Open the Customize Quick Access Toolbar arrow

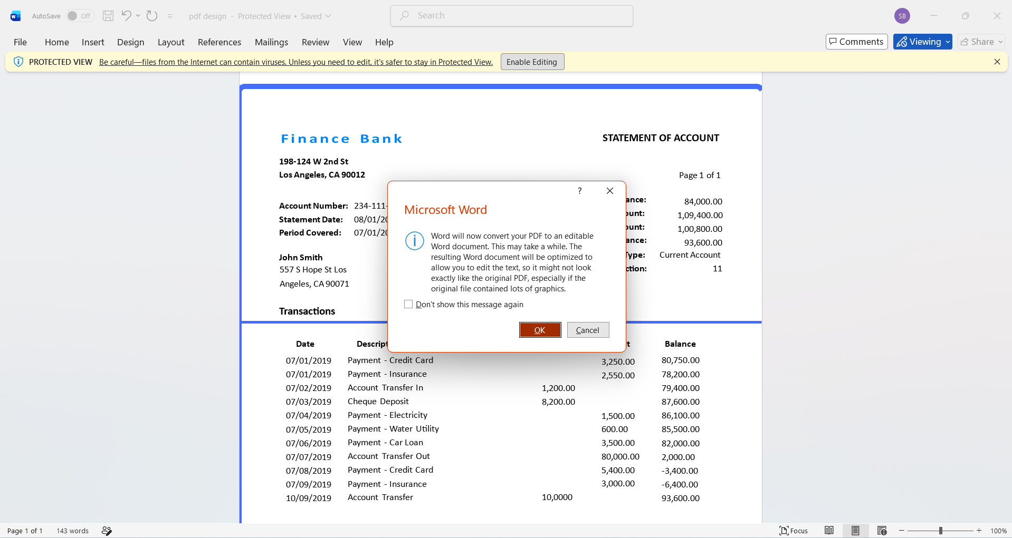(x=170, y=16)
